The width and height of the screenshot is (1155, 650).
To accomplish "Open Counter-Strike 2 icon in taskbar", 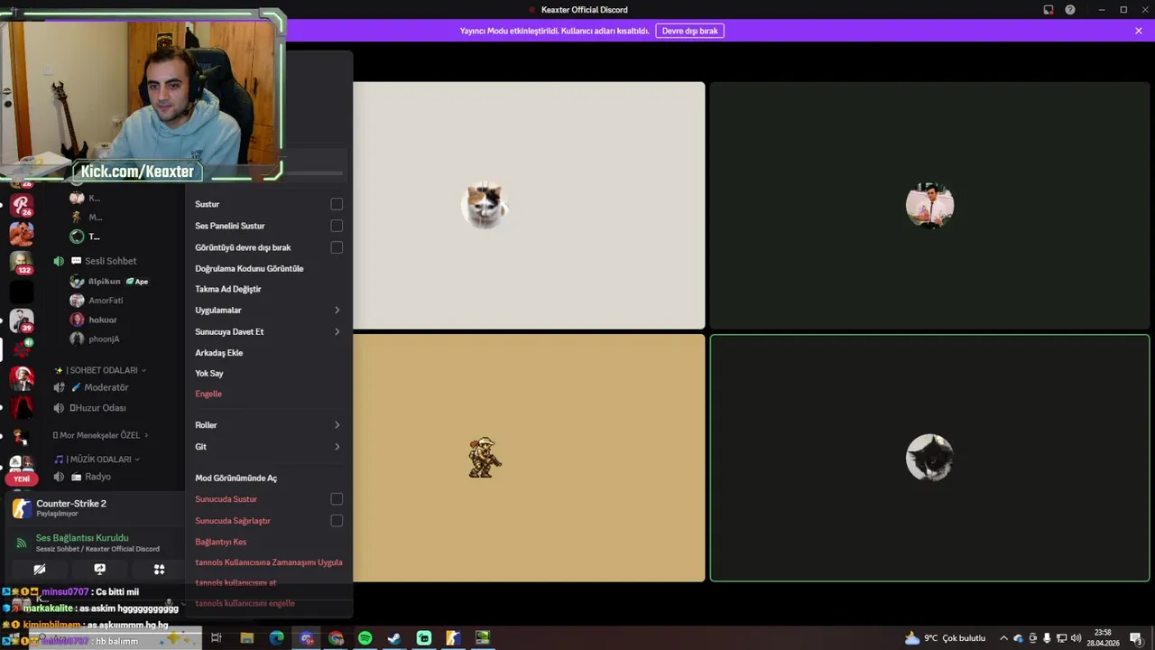I will point(453,638).
